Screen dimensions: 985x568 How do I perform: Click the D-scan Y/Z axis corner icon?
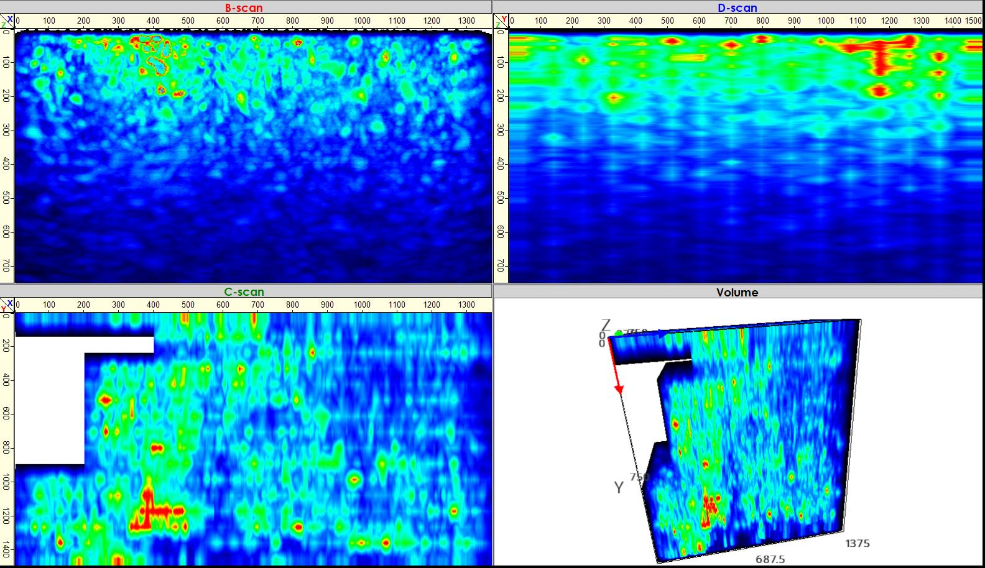point(501,22)
